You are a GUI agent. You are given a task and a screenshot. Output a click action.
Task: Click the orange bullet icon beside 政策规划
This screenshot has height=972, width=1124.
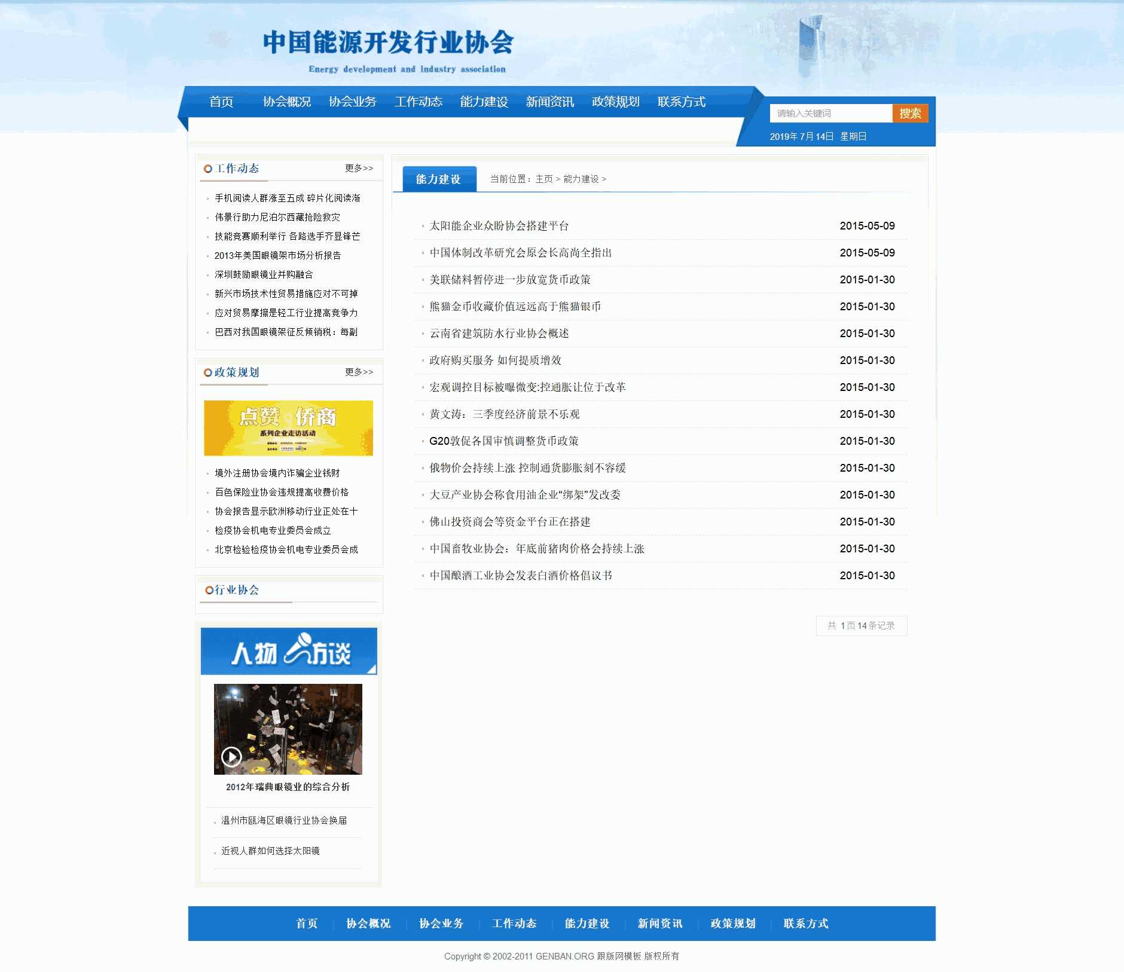point(206,372)
